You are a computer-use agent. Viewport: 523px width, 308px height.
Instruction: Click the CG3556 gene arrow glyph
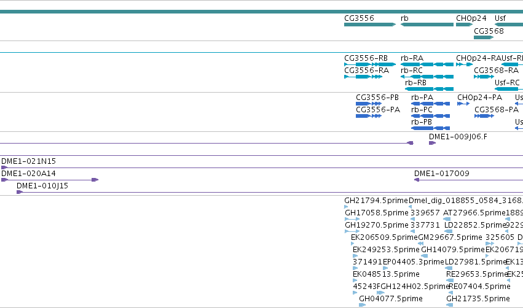(370, 25)
